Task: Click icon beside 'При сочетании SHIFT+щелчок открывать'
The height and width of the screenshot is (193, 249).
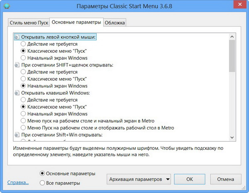Action: coord(17,65)
